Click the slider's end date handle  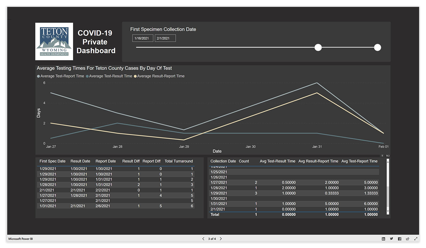377,47
